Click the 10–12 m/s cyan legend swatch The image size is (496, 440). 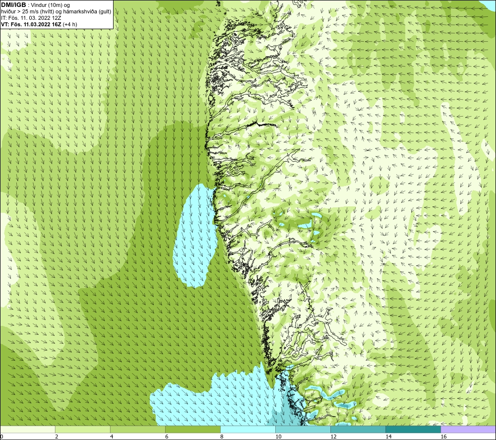tap(303, 430)
